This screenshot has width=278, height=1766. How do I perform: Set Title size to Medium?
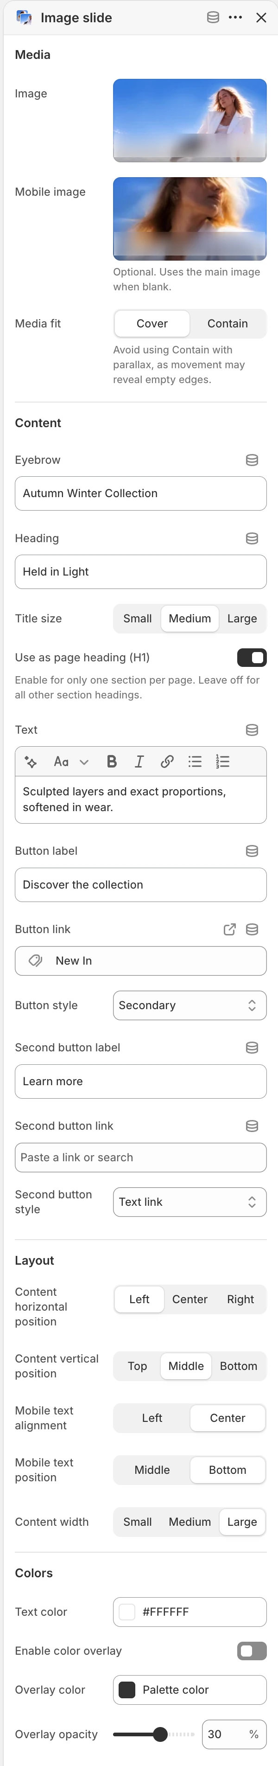190,618
